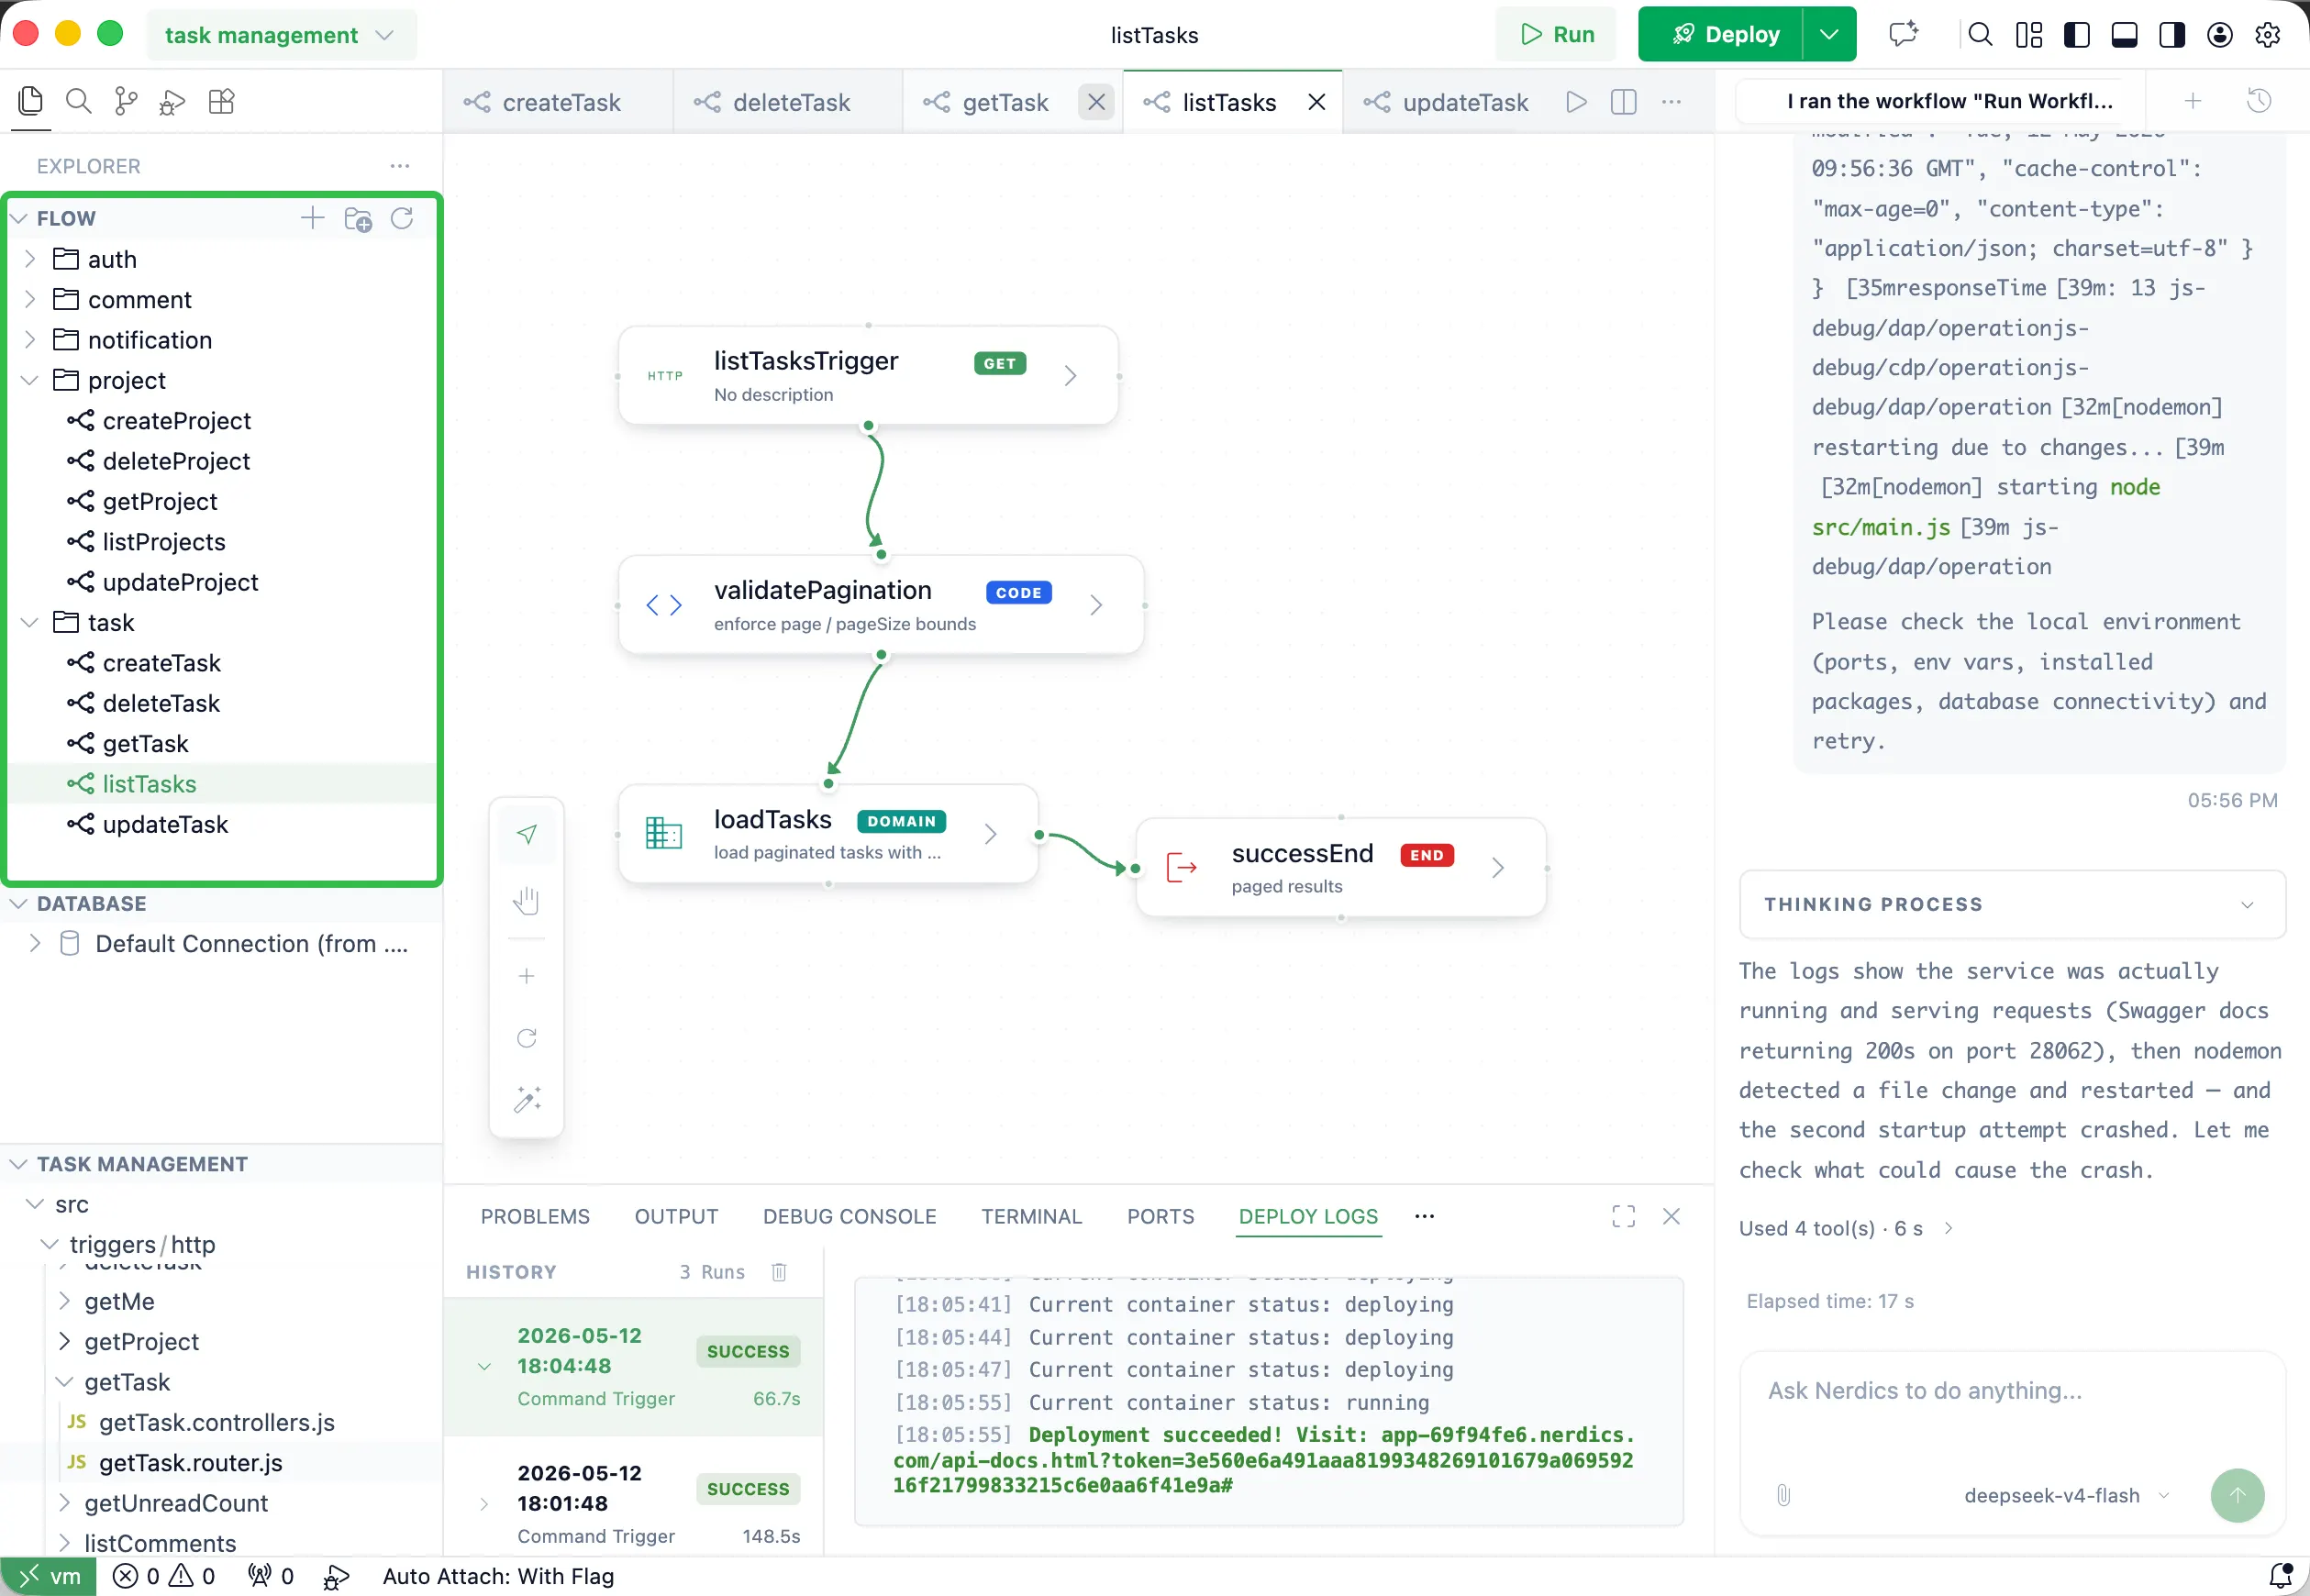The height and width of the screenshot is (1596, 2310).
Task: Open notifications bell in status bar
Action: click(2281, 1575)
